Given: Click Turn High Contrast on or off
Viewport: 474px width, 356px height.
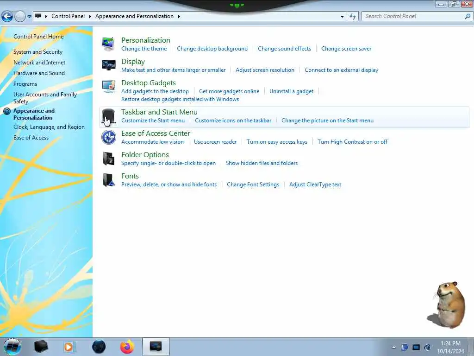Looking at the screenshot, I should pyautogui.click(x=352, y=142).
